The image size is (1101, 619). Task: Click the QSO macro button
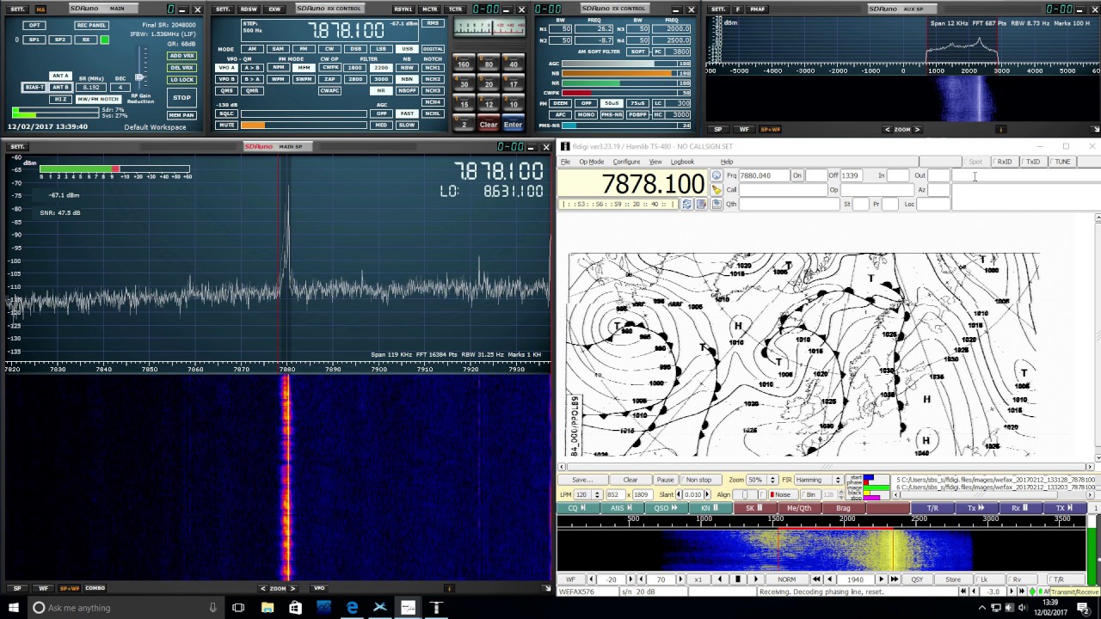click(x=666, y=508)
